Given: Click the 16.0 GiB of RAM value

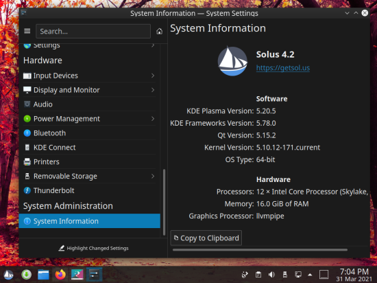Looking at the screenshot, I should coord(282,204).
